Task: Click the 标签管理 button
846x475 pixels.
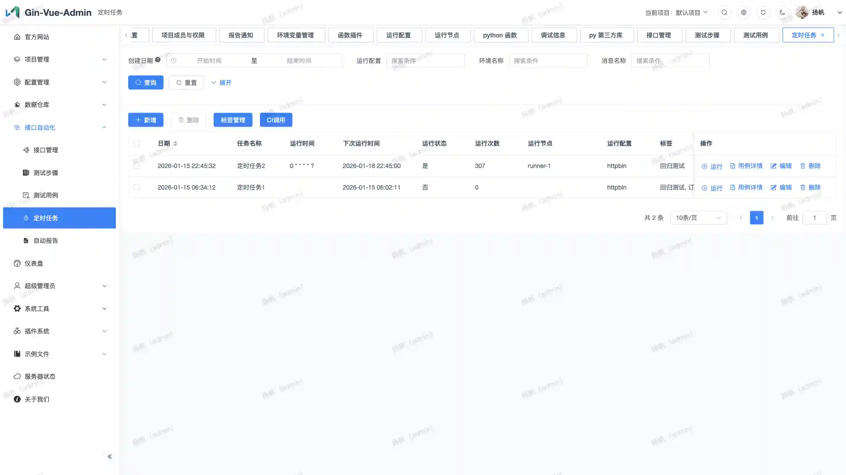Action: [x=233, y=120]
